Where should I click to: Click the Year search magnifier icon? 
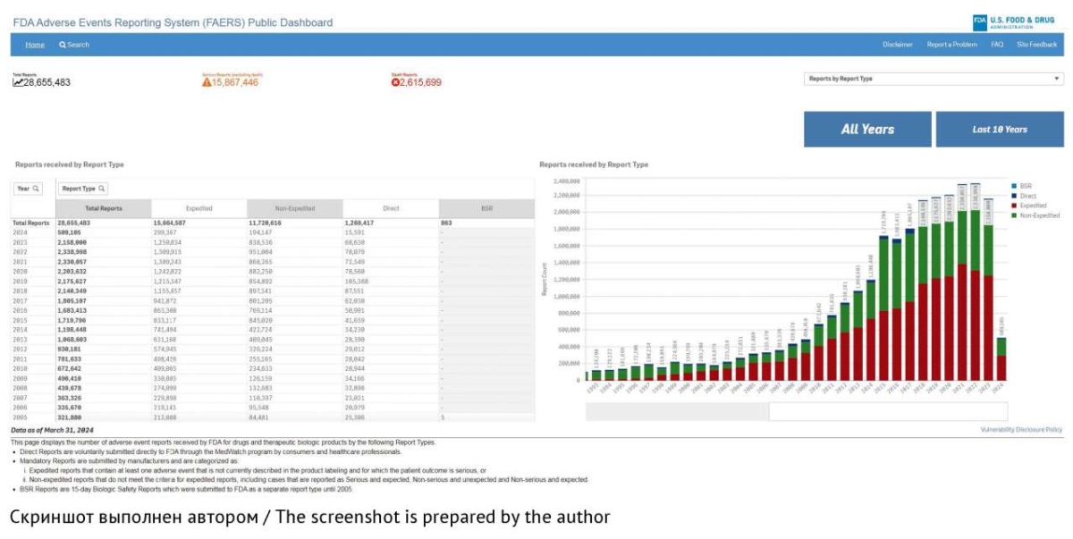point(37,189)
